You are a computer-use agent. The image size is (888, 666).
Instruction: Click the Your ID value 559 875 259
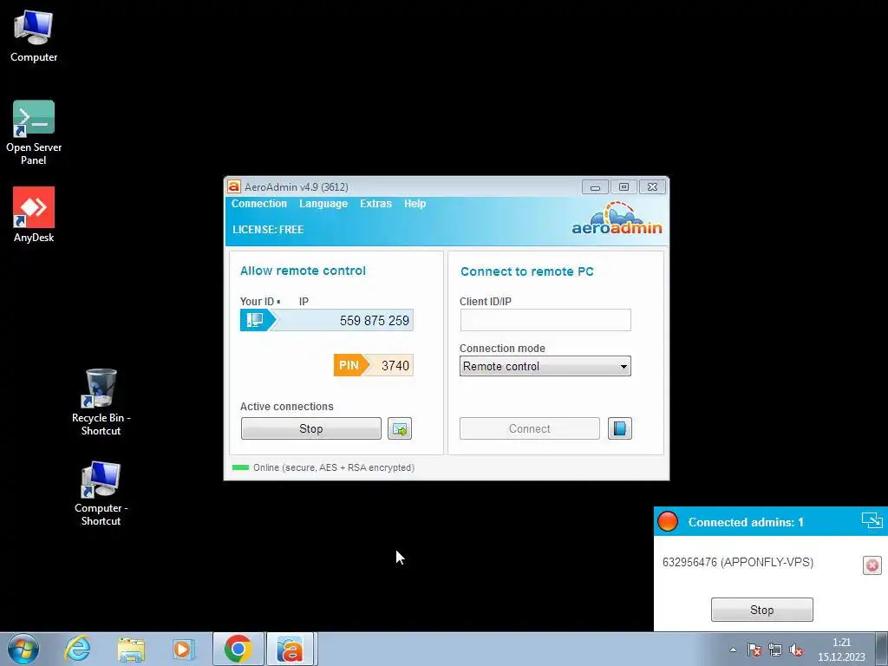[374, 321]
